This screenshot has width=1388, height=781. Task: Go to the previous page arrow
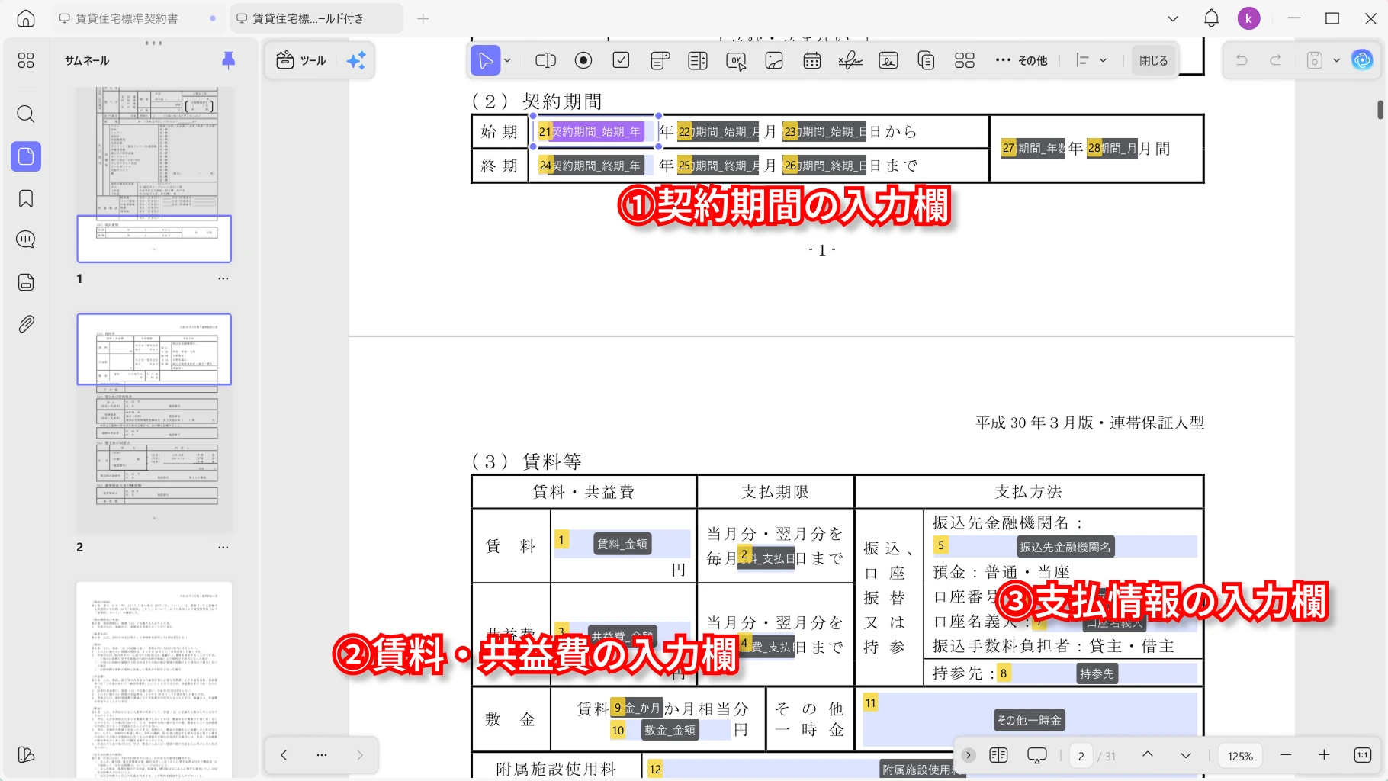click(x=1148, y=755)
